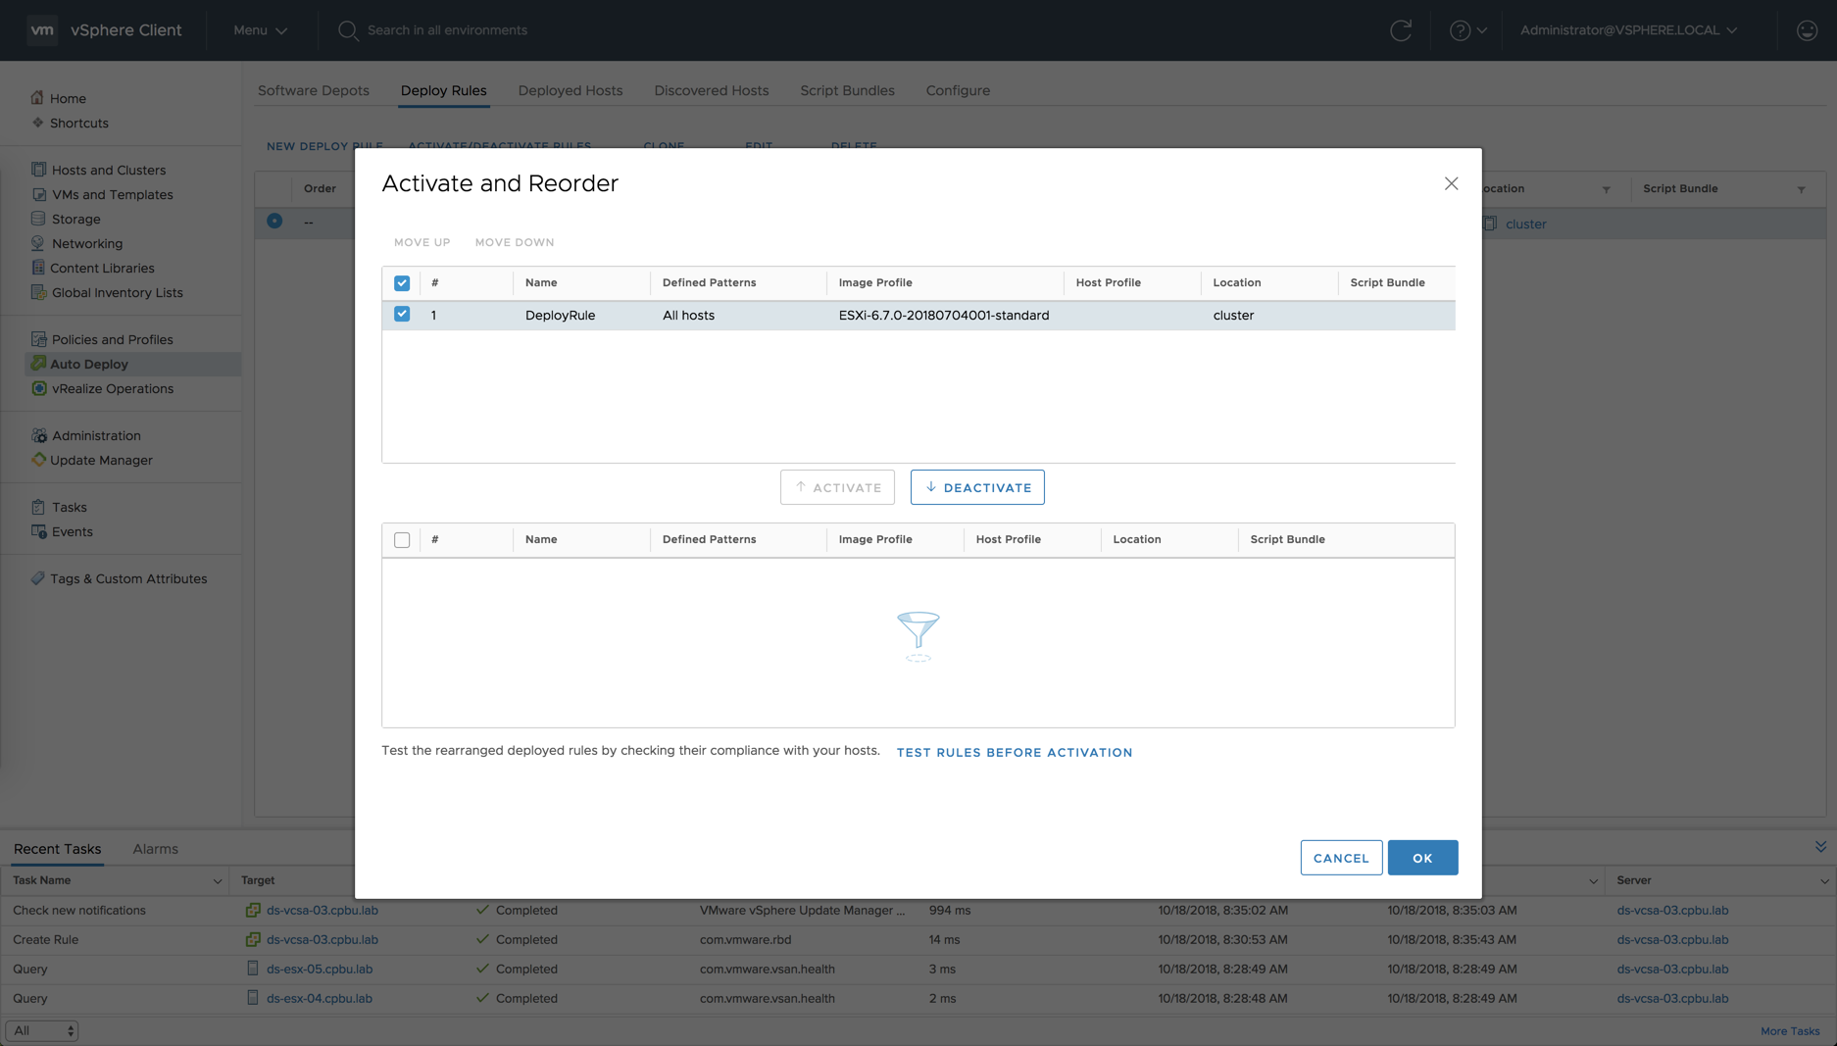Viewport: 1837px width, 1046px height.
Task: Click Script Bundle column filter icon
Action: coord(1801,189)
